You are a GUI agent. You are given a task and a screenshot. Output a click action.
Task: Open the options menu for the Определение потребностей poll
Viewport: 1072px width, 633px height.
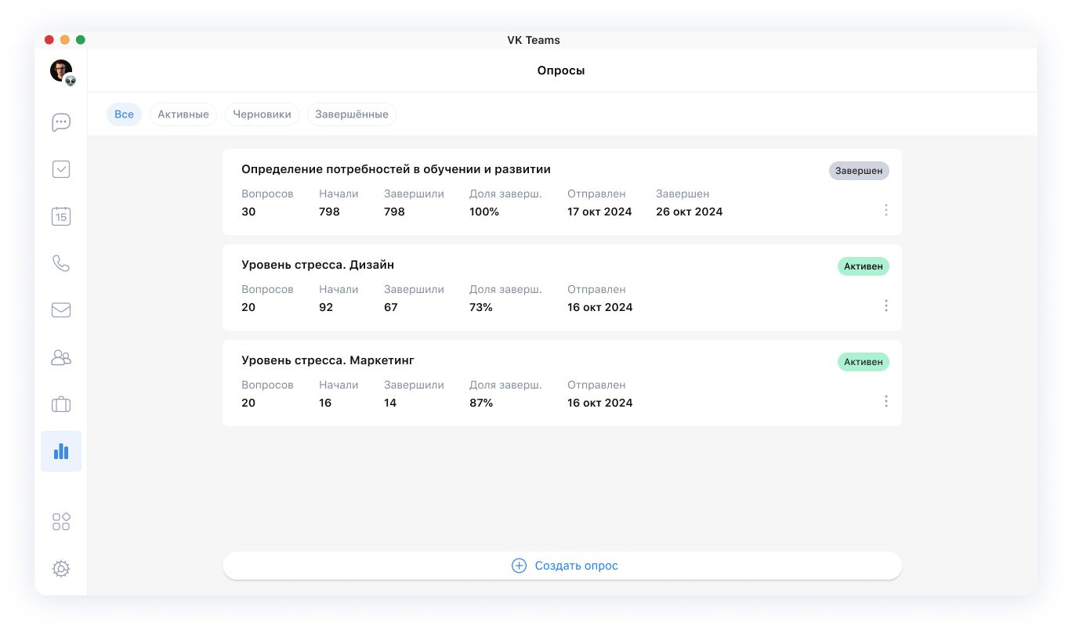885,210
